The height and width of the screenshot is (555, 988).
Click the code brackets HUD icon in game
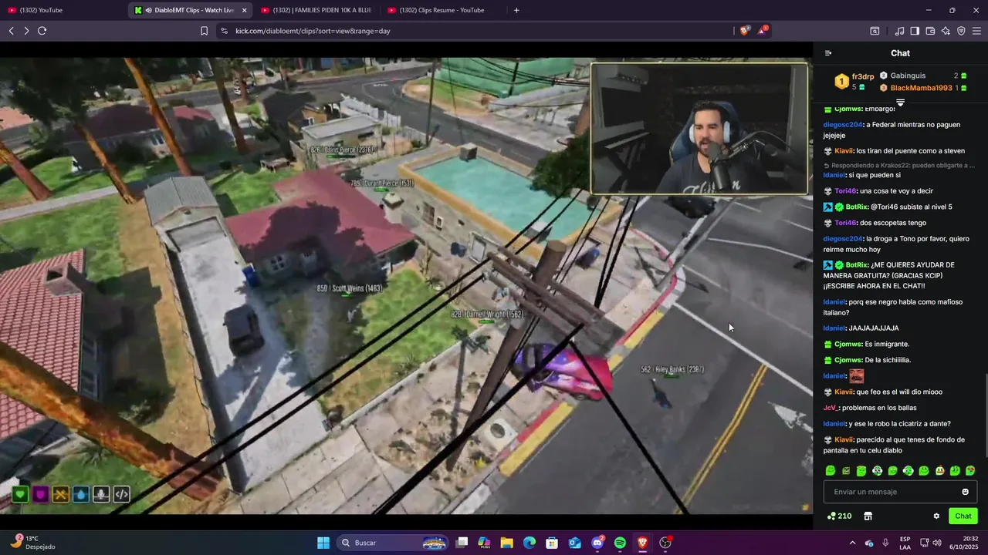click(x=121, y=494)
